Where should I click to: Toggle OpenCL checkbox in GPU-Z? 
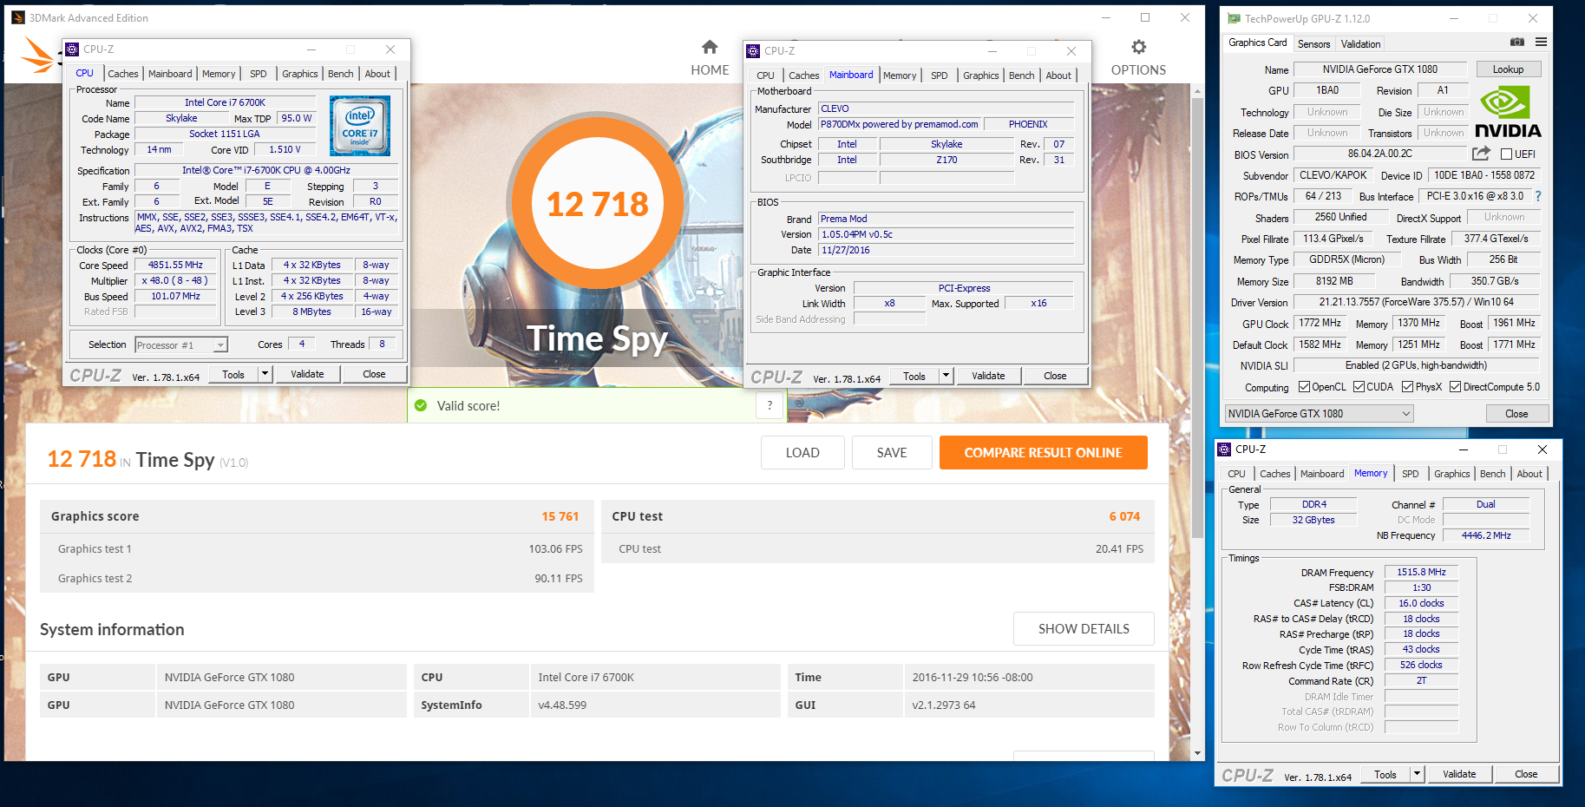[x=1304, y=387]
